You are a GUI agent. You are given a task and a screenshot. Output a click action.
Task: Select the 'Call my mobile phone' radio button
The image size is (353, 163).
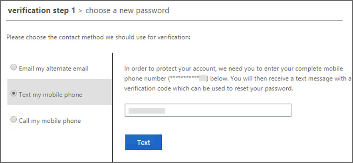pos(14,120)
